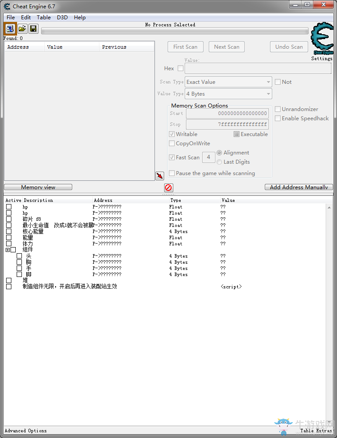Screen dimensions: 337x438
Task: Click the open file folder icon
Action: click(22, 29)
